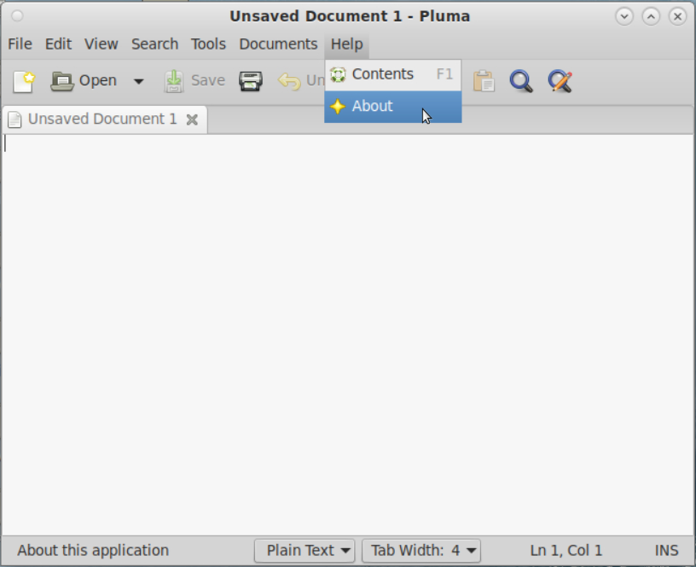696x567 pixels.
Task: Click the Find and Replace icon
Action: (560, 80)
